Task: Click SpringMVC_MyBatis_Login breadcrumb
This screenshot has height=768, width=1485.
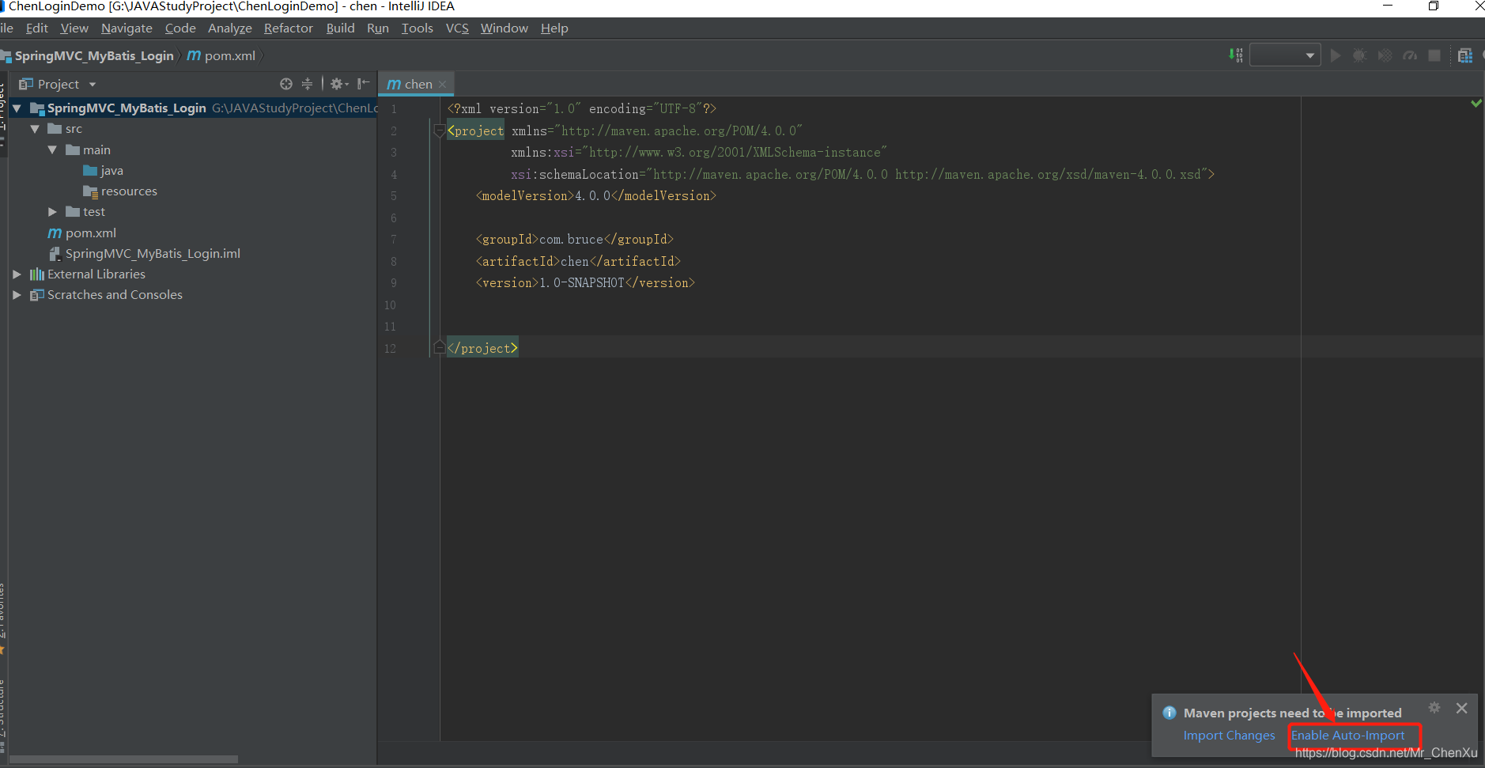Action: (x=94, y=55)
